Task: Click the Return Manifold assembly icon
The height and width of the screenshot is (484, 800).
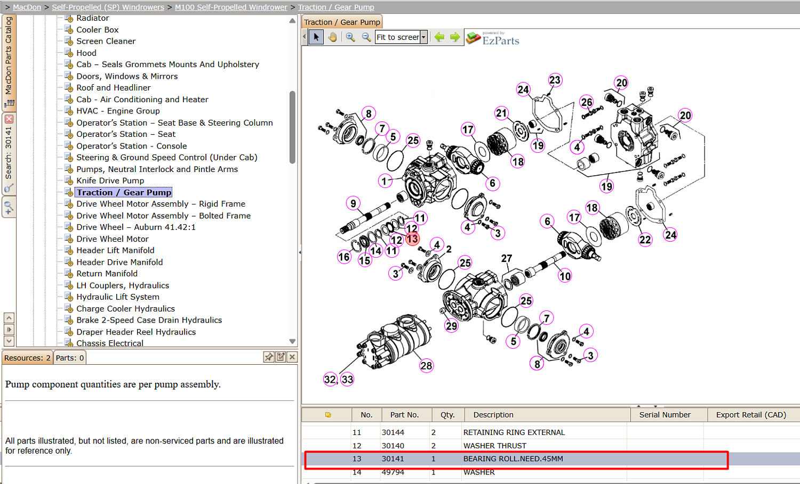Action: tap(69, 274)
